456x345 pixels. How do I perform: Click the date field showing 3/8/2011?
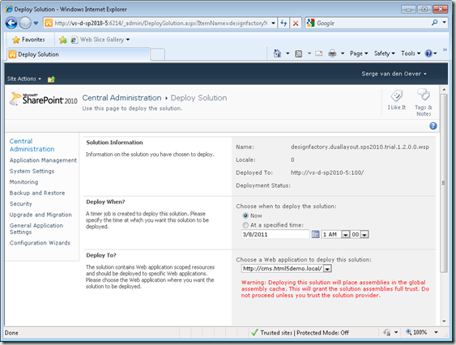(275, 234)
